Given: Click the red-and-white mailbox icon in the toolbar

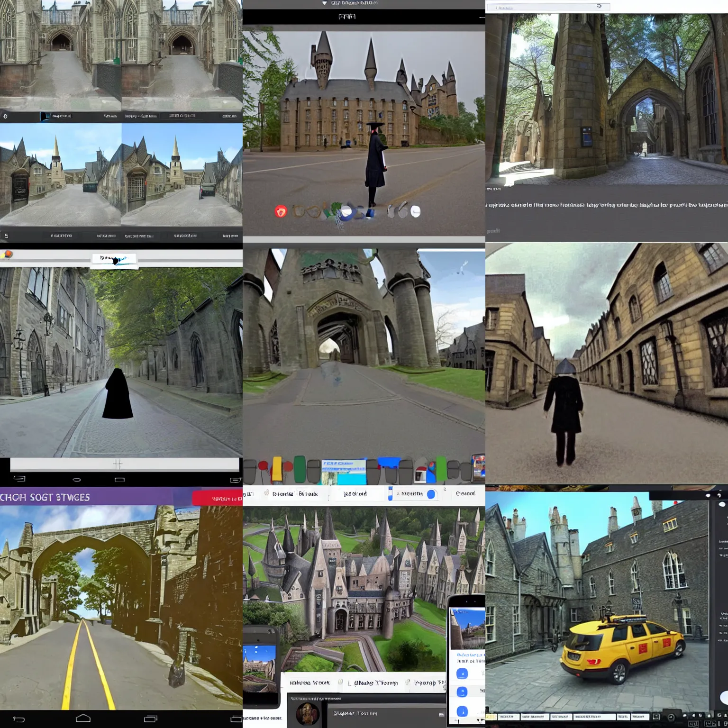Looking at the screenshot, I should [x=420, y=474].
